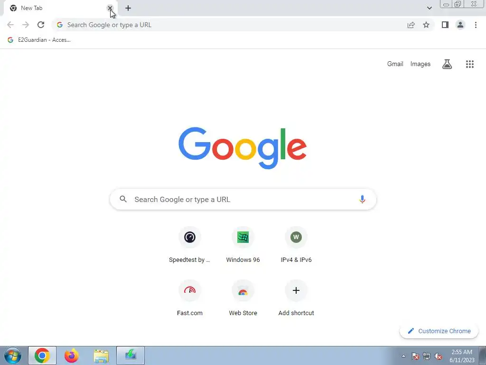Close the New Tab tab
The height and width of the screenshot is (365, 486).
tap(110, 8)
